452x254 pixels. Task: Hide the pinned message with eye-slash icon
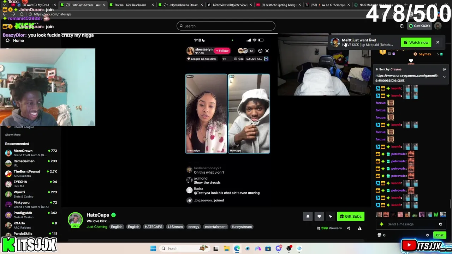[444, 69]
